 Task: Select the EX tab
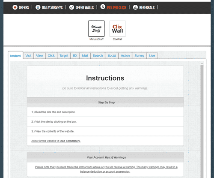(x=75, y=55)
